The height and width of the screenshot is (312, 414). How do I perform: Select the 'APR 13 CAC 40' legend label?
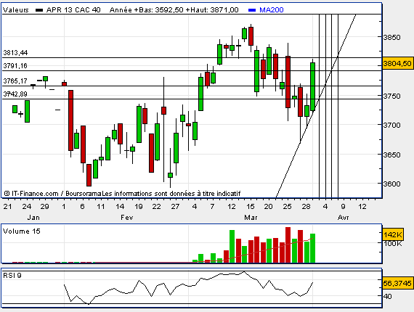[73, 10]
